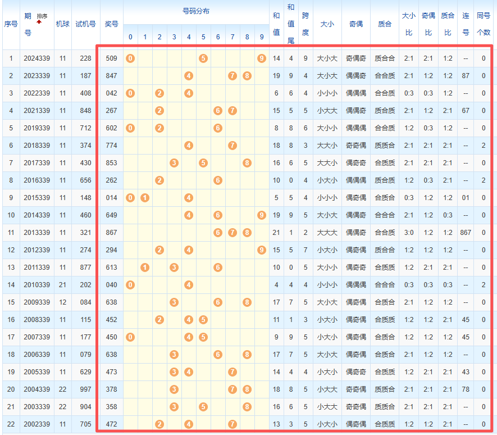Viewport: 497px width, 435px height.
Task: Click digit 5 header under 号码分布
Action: point(203,37)
